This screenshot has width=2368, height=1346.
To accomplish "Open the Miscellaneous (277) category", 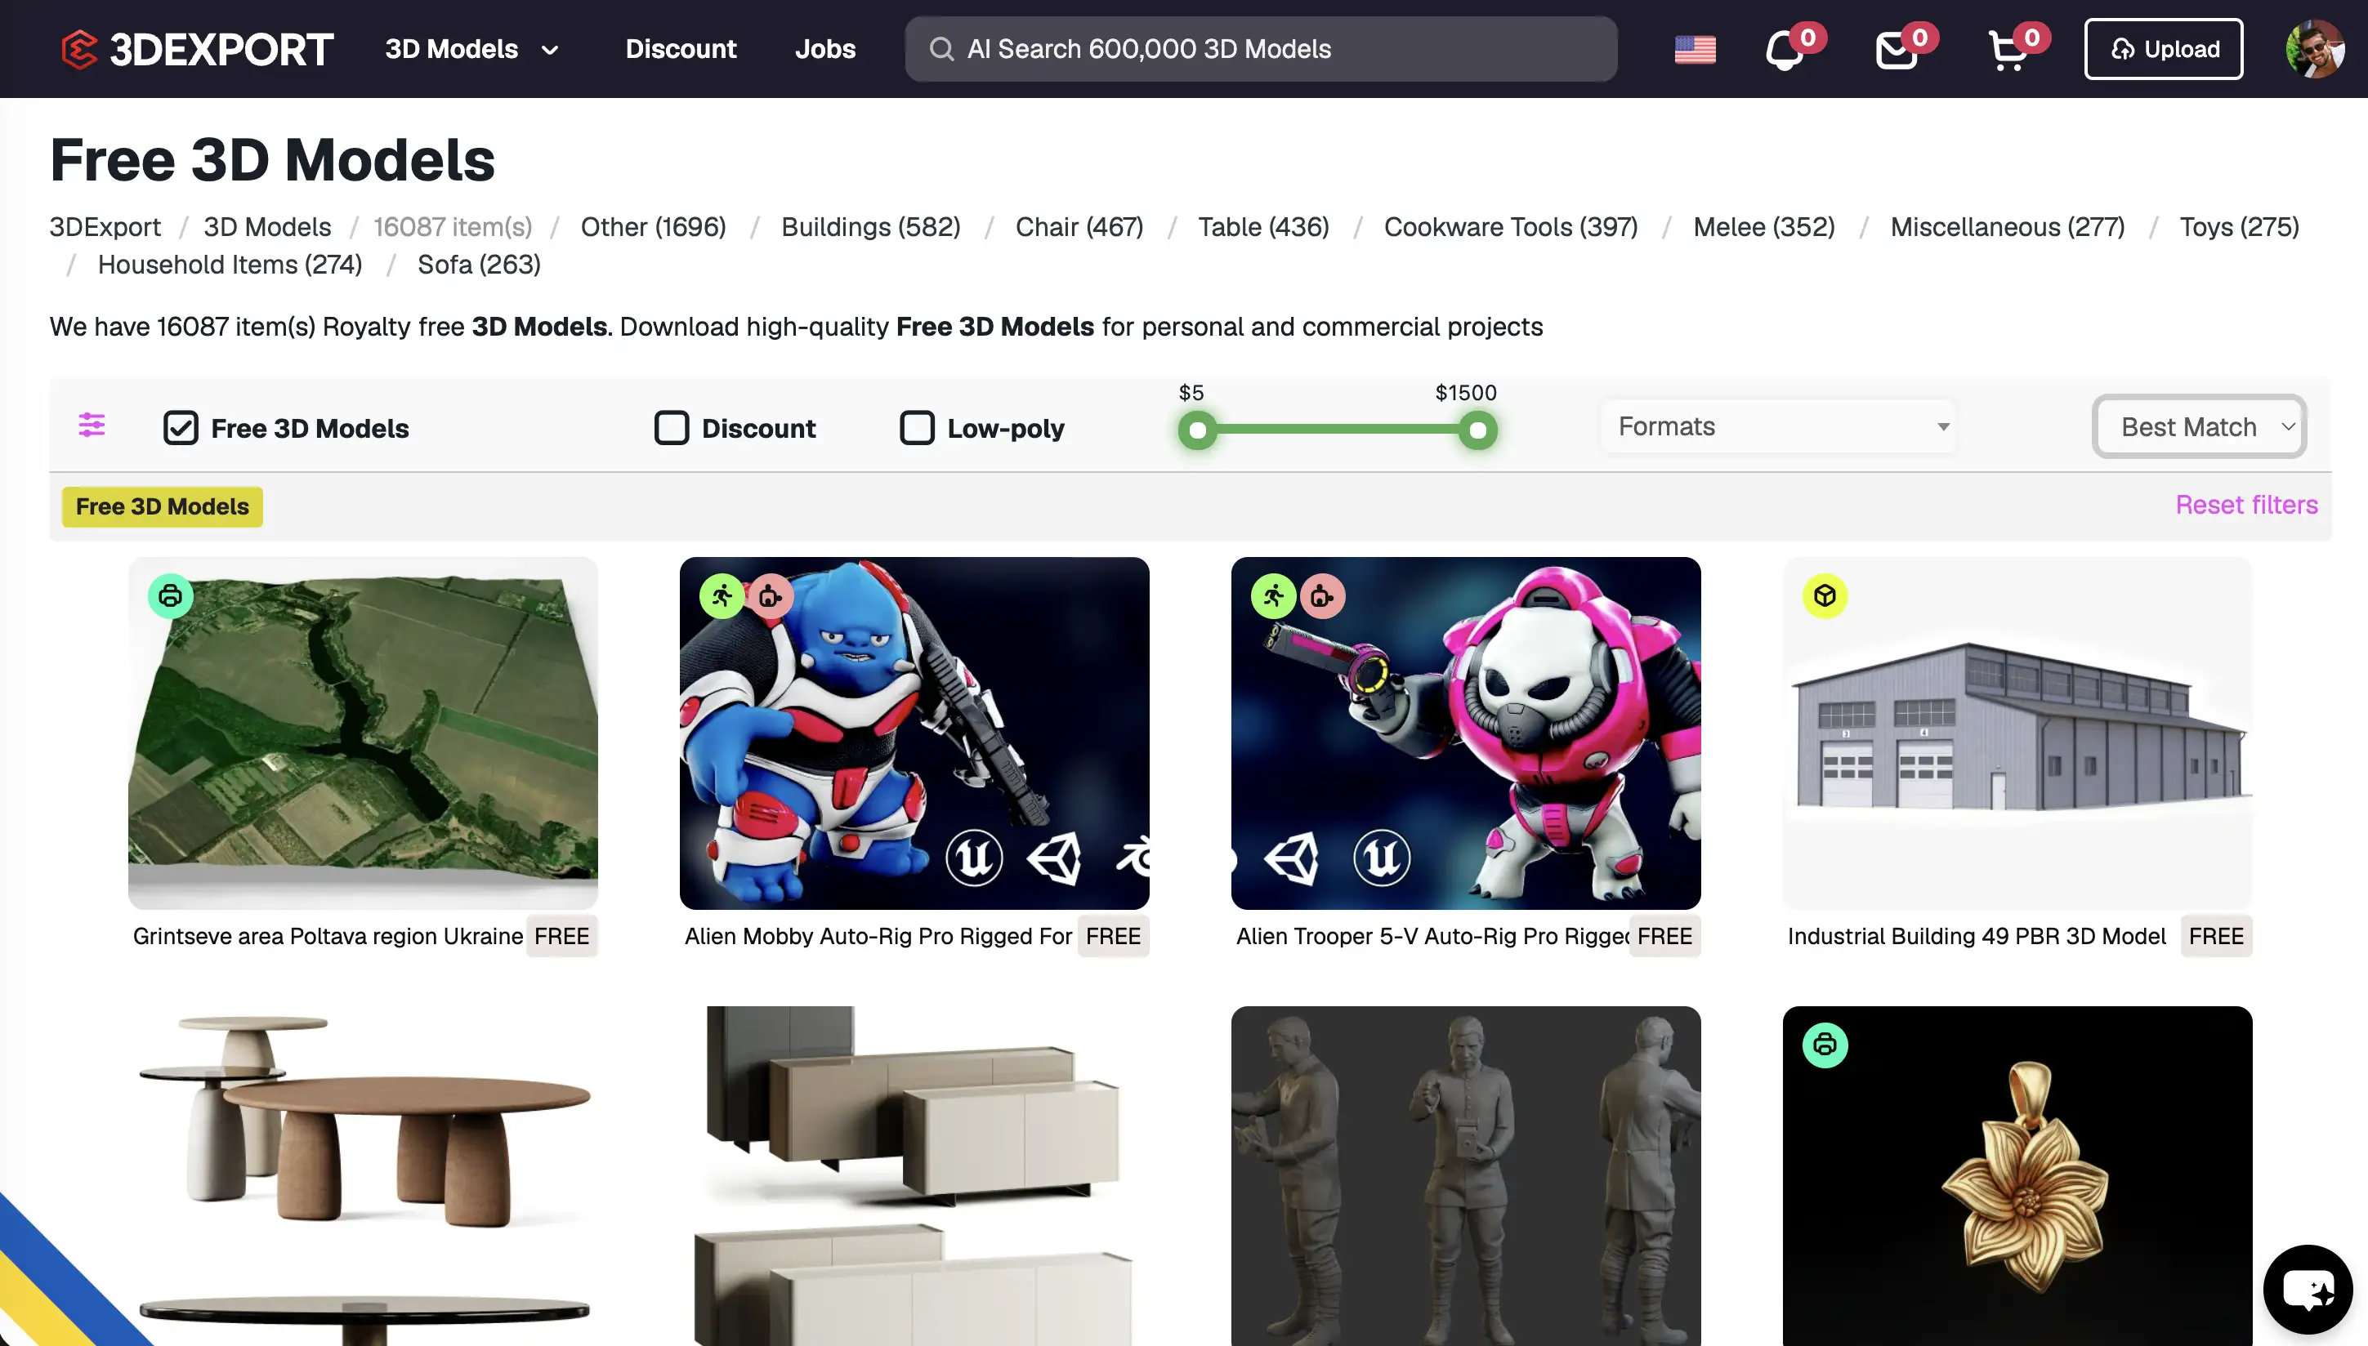I will click(2008, 226).
